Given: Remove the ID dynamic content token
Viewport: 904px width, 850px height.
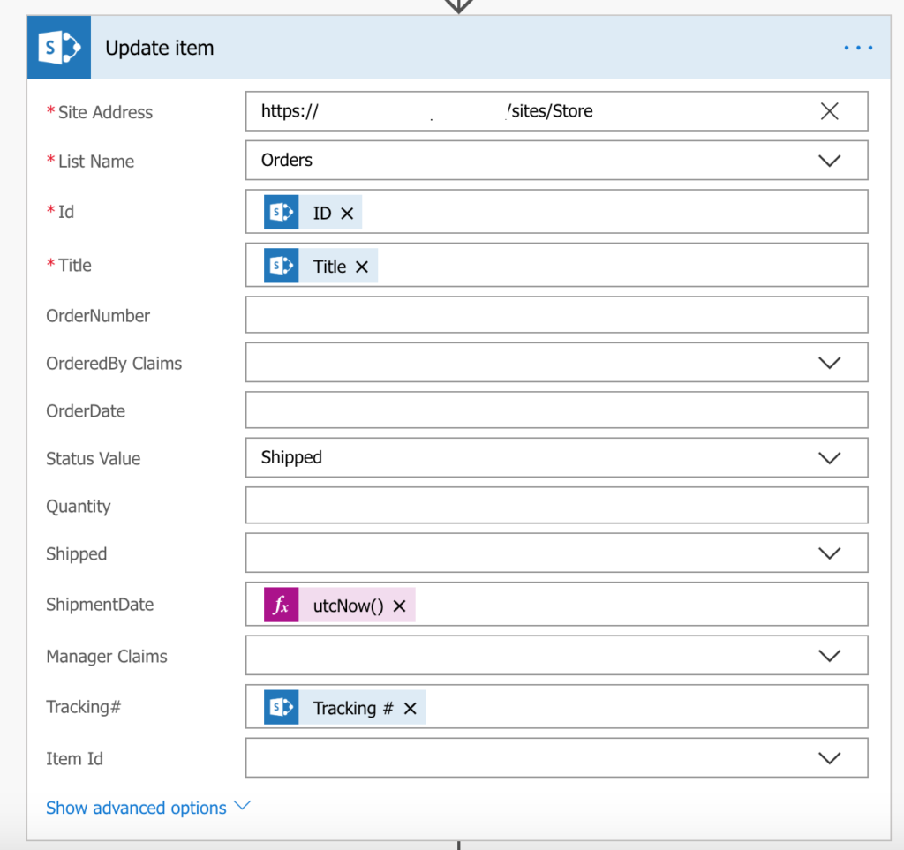Looking at the screenshot, I should 347,214.
